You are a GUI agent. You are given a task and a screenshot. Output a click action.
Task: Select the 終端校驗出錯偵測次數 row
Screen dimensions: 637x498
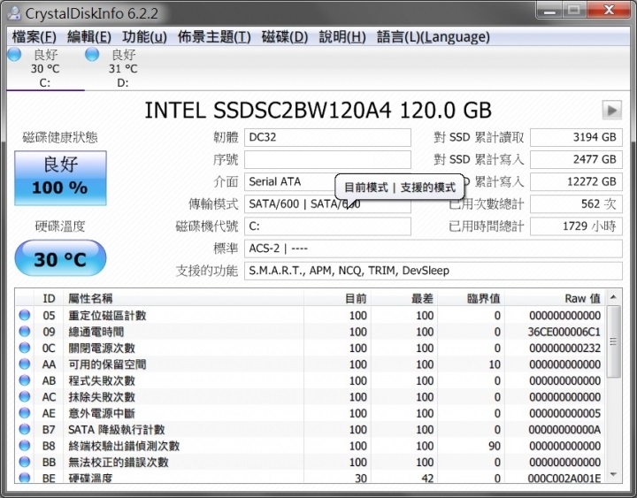311,446
